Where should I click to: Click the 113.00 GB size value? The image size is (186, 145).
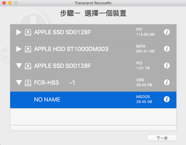[x=145, y=35]
